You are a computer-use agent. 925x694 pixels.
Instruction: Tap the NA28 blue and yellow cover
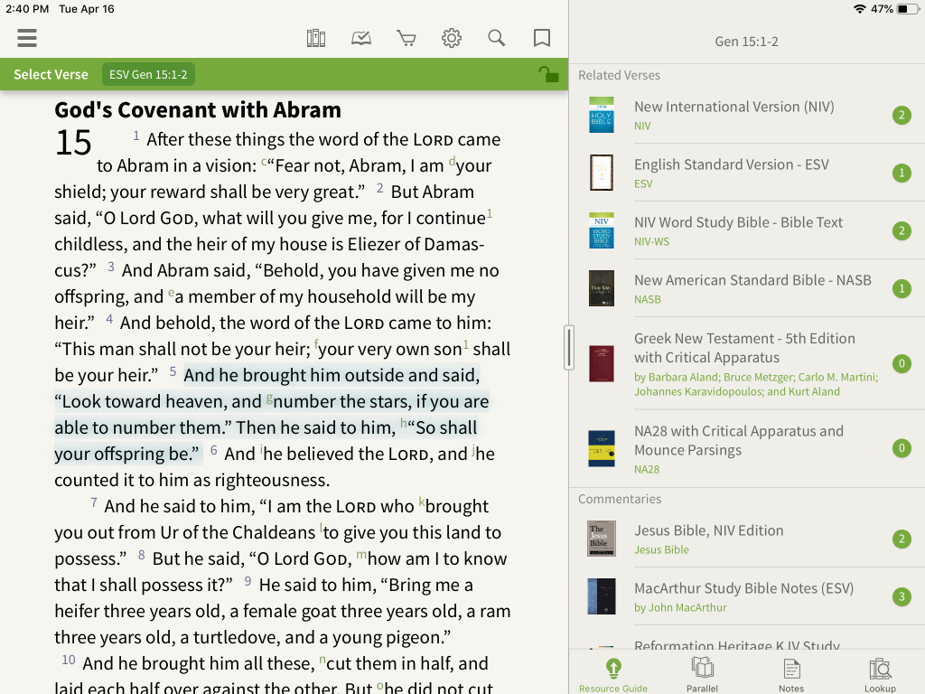click(x=601, y=448)
